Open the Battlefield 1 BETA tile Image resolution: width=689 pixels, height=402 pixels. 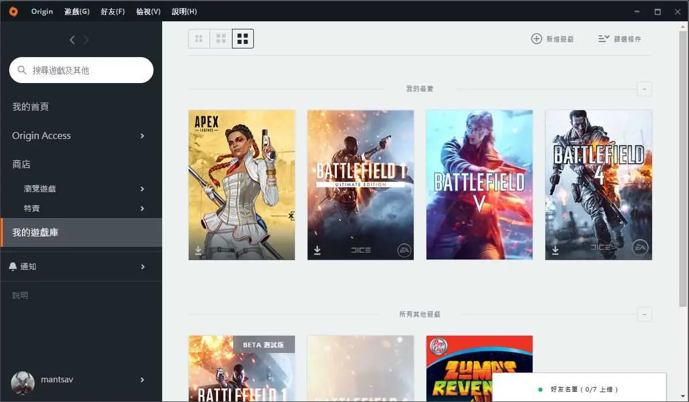point(242,369)
